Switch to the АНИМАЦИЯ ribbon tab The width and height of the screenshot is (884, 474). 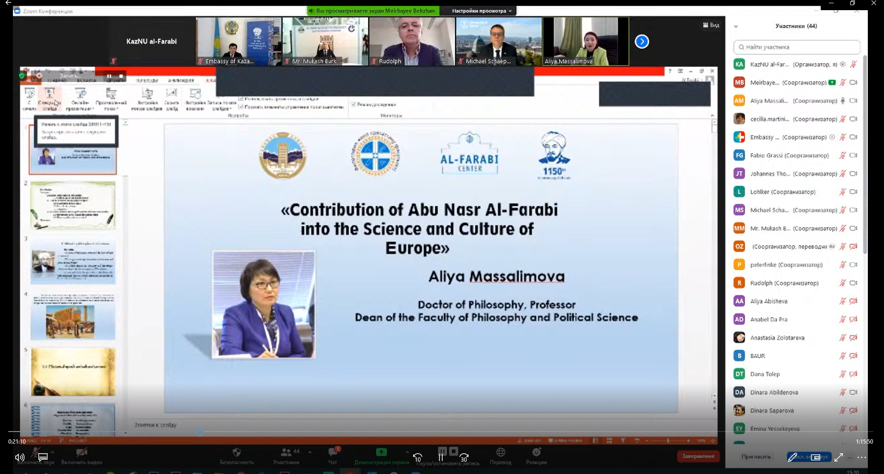pos(181,80)
